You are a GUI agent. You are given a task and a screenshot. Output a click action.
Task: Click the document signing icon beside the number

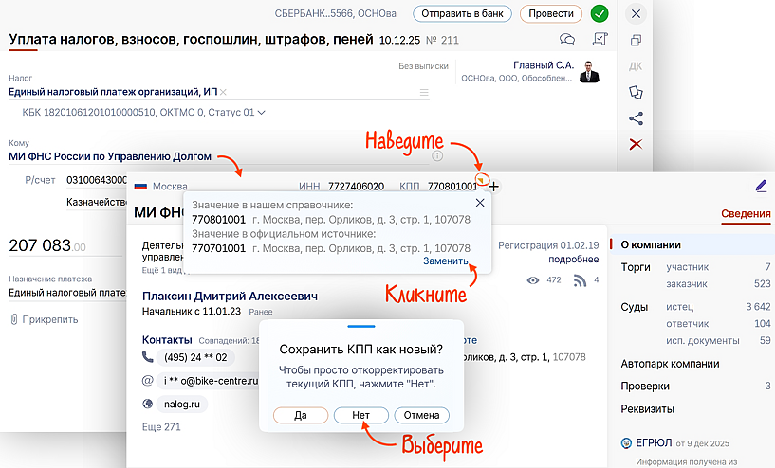[x=600, y=40]
